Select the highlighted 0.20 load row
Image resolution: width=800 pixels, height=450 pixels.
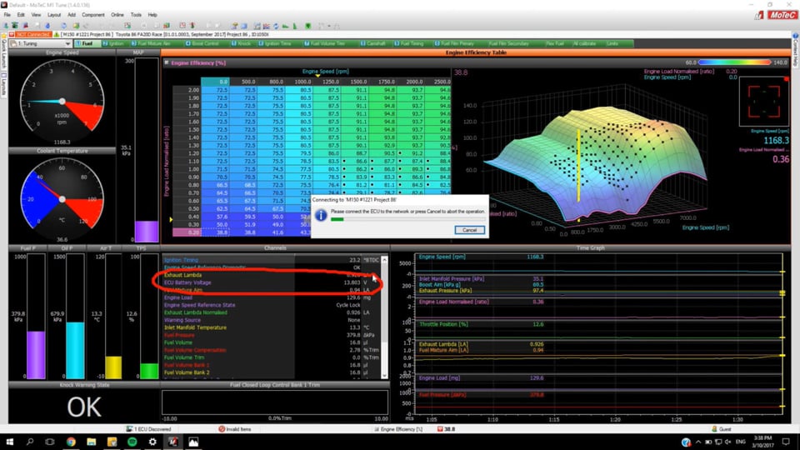tap(187, 232)
